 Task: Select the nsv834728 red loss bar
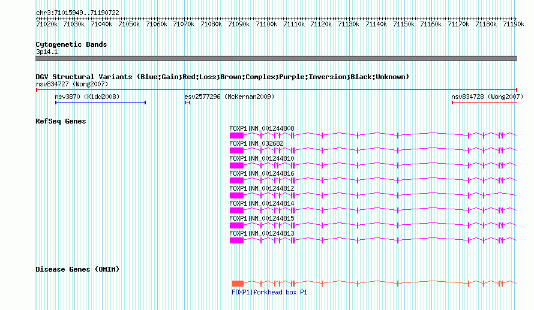click(484, 103)
